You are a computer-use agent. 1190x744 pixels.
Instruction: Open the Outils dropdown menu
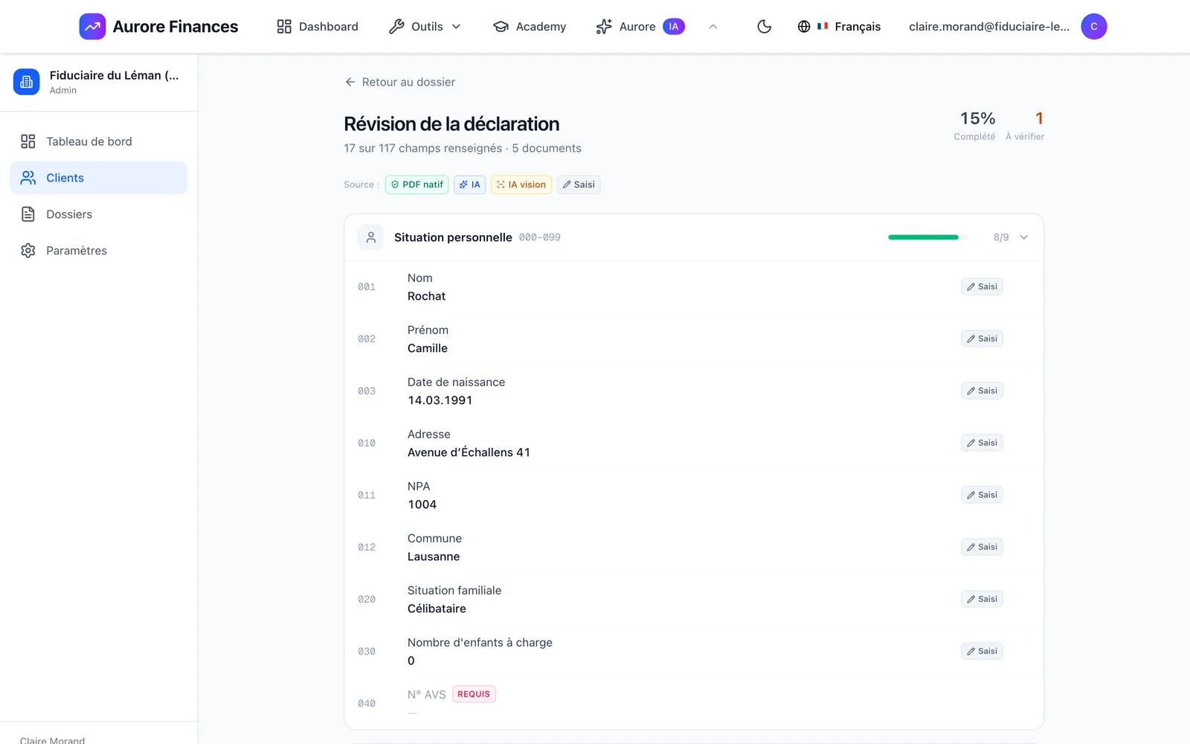pyautogui.click(x=425, y=27)
